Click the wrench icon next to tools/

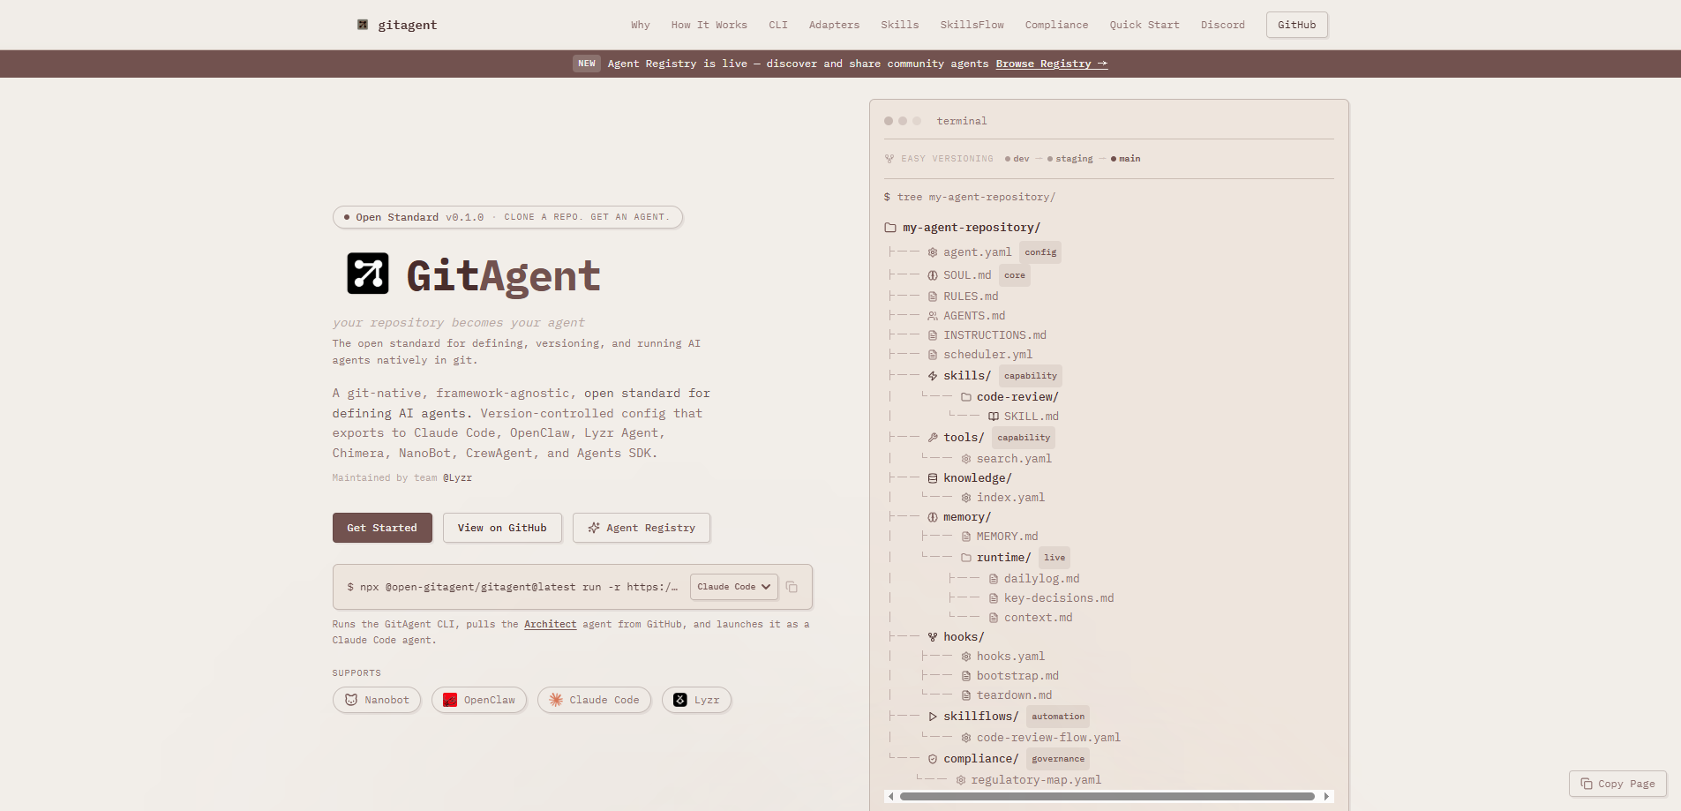(933, 438)
